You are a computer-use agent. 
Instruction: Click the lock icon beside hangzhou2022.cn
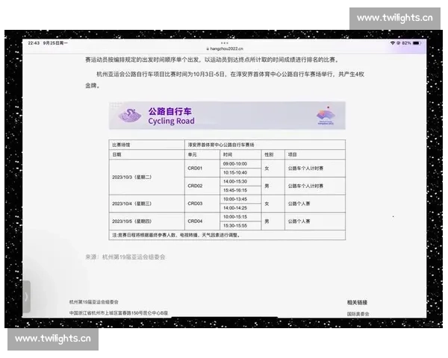[208, 48]
